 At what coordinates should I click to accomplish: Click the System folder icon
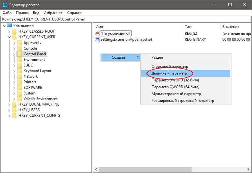pyautogui.click(x=19, y=93)
